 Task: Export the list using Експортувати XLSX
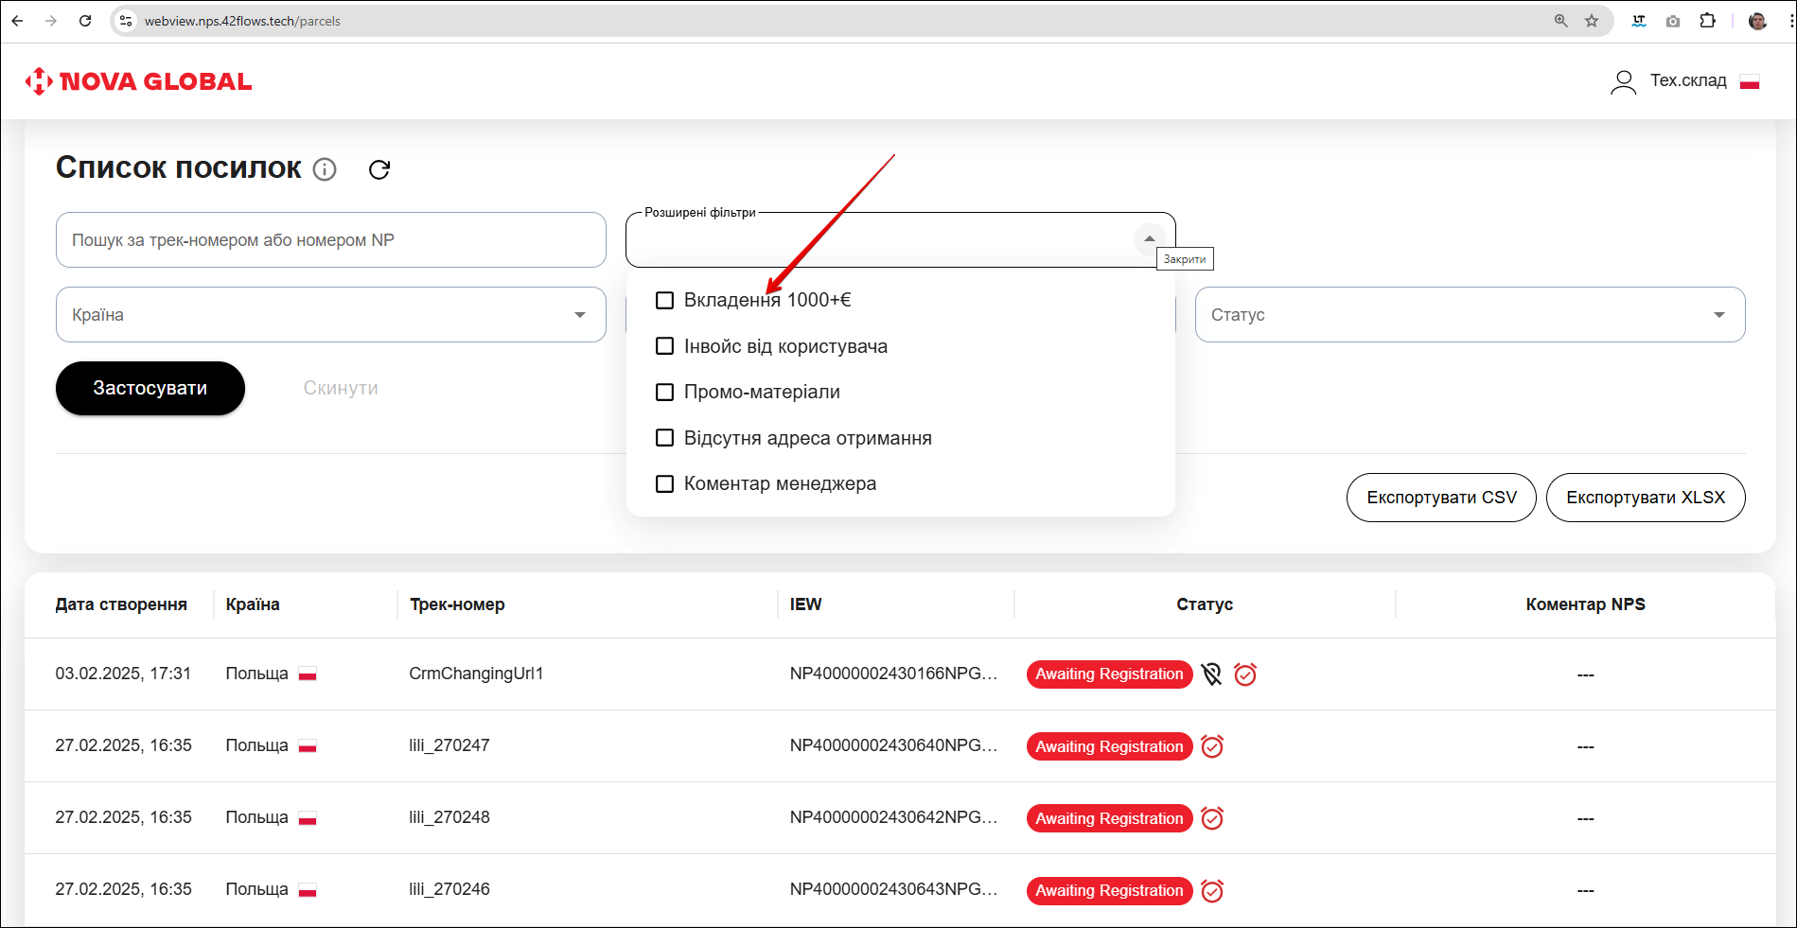(1646, 498)
